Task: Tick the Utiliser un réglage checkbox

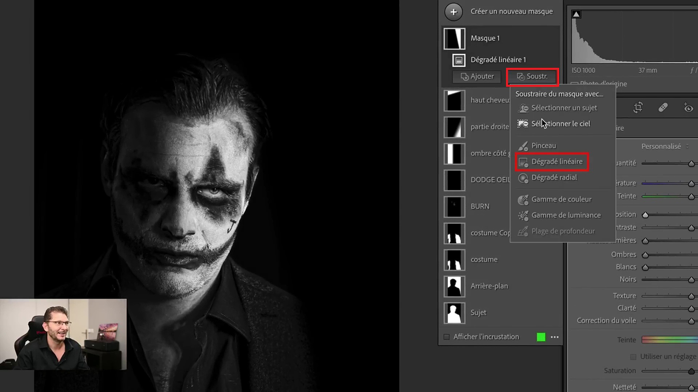Action: 633,357
